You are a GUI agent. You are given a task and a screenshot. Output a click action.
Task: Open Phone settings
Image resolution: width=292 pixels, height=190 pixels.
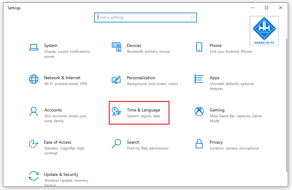tap(215, 45)
